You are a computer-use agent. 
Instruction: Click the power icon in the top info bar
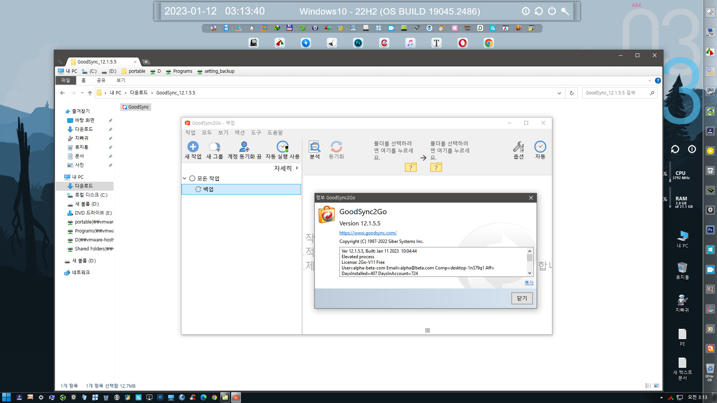(552, 11)
